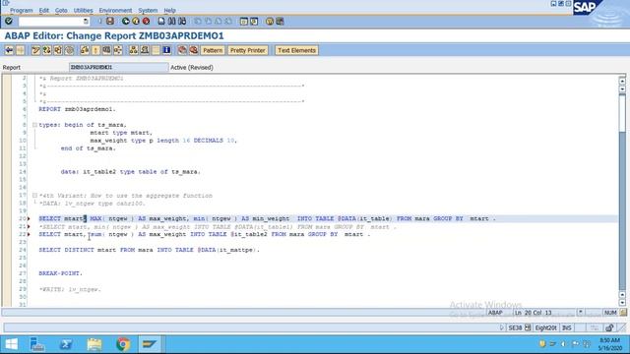The width and height of the screenshot is (630, 354).
Task: Click the blue previous object arrow icon
Action: [9, 50]
